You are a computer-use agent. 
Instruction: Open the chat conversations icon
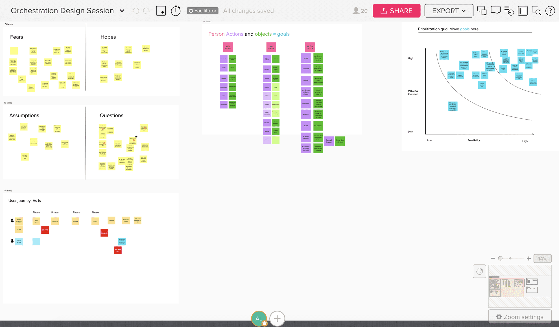coord(482,11)
